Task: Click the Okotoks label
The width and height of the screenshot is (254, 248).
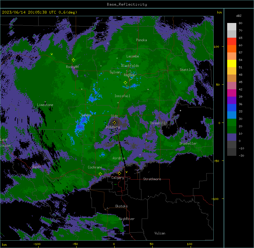Action: (121, 206)
